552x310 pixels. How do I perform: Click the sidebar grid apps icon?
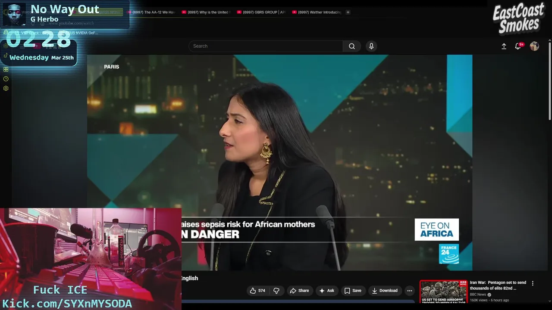click(x=6, y=69)
